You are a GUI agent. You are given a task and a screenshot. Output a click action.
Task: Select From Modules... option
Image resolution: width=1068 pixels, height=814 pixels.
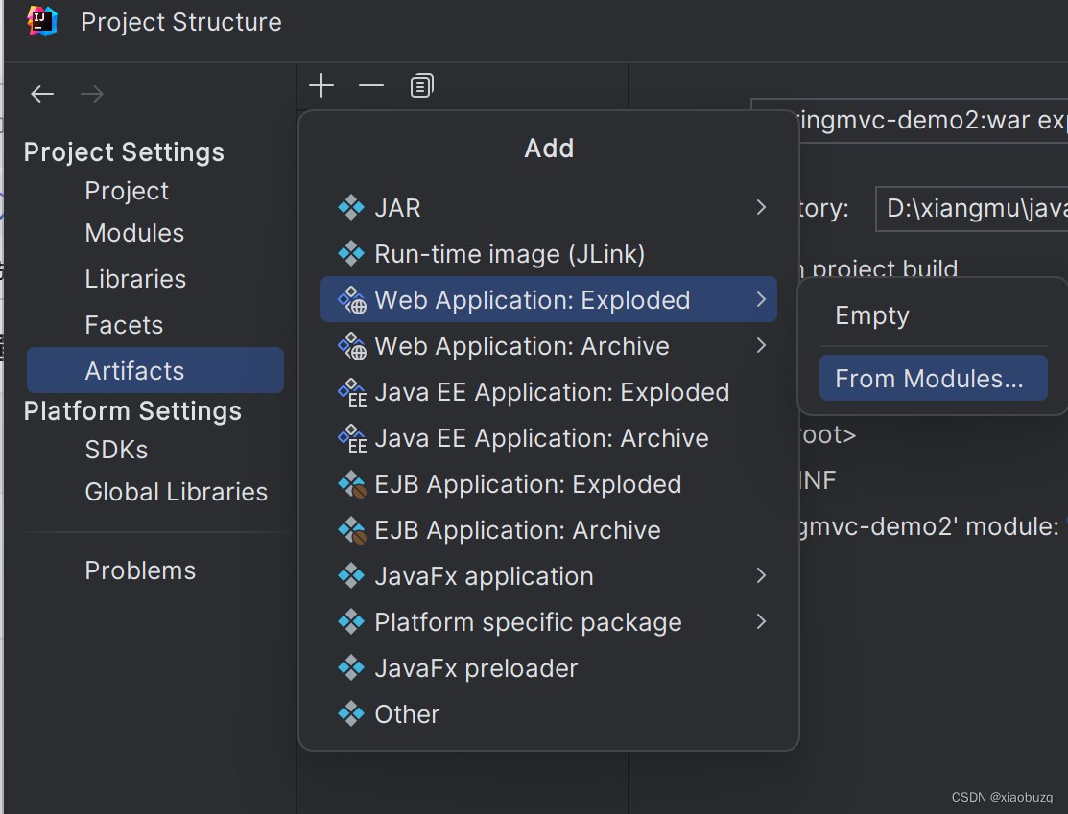point(929,379)
